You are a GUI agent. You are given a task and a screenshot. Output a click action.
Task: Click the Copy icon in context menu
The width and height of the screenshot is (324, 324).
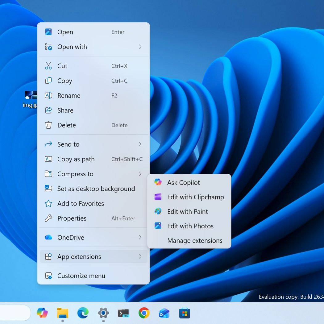[x=48, y=81]
